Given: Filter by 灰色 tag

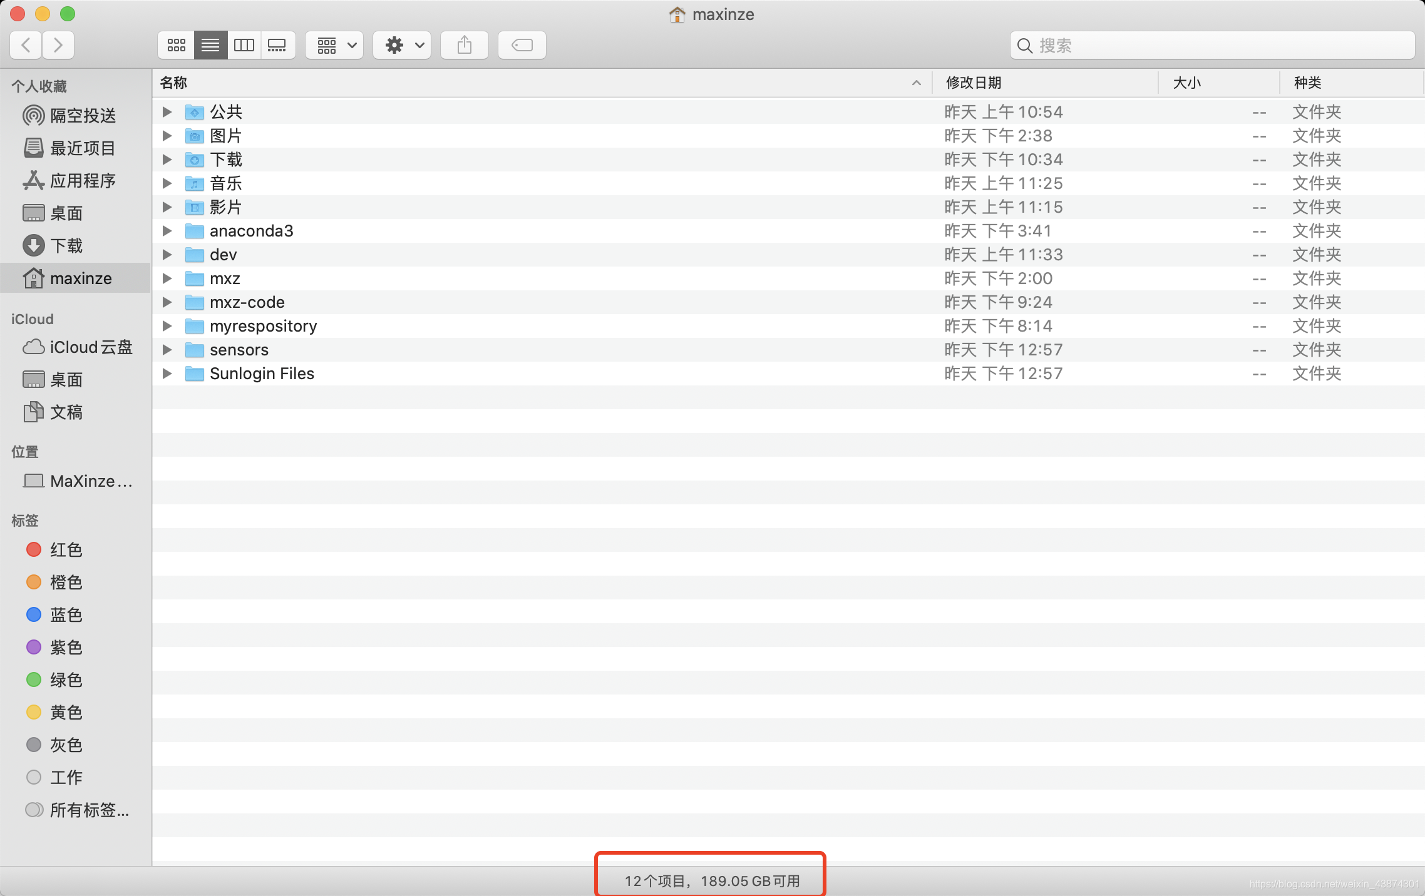Looking at the screenshot, I should tap(75, 745).
